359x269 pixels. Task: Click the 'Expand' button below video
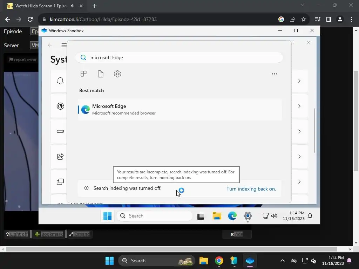tap(80, 234)
